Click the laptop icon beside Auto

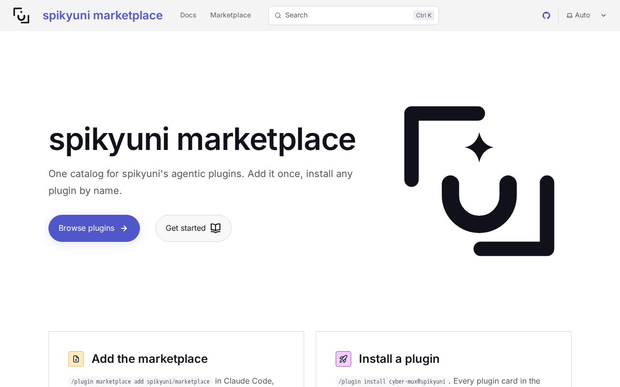pos(570,15)
